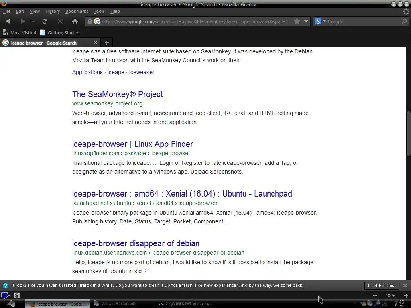Reload the current page
411x308 pixels.
tap(45, 22)
